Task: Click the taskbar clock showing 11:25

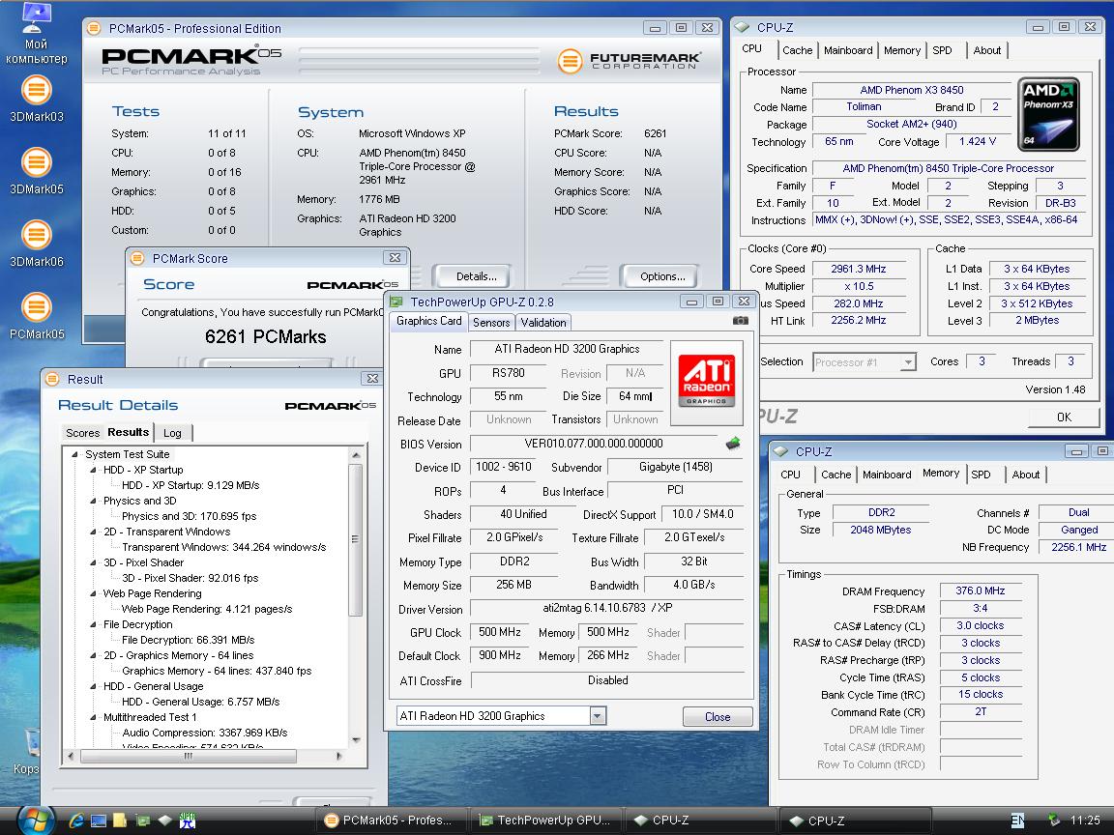Action: (1085, 821)
